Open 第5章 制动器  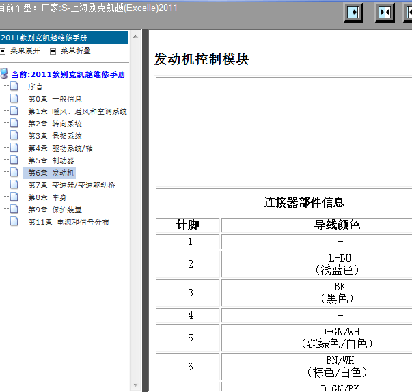coord(51,160)
